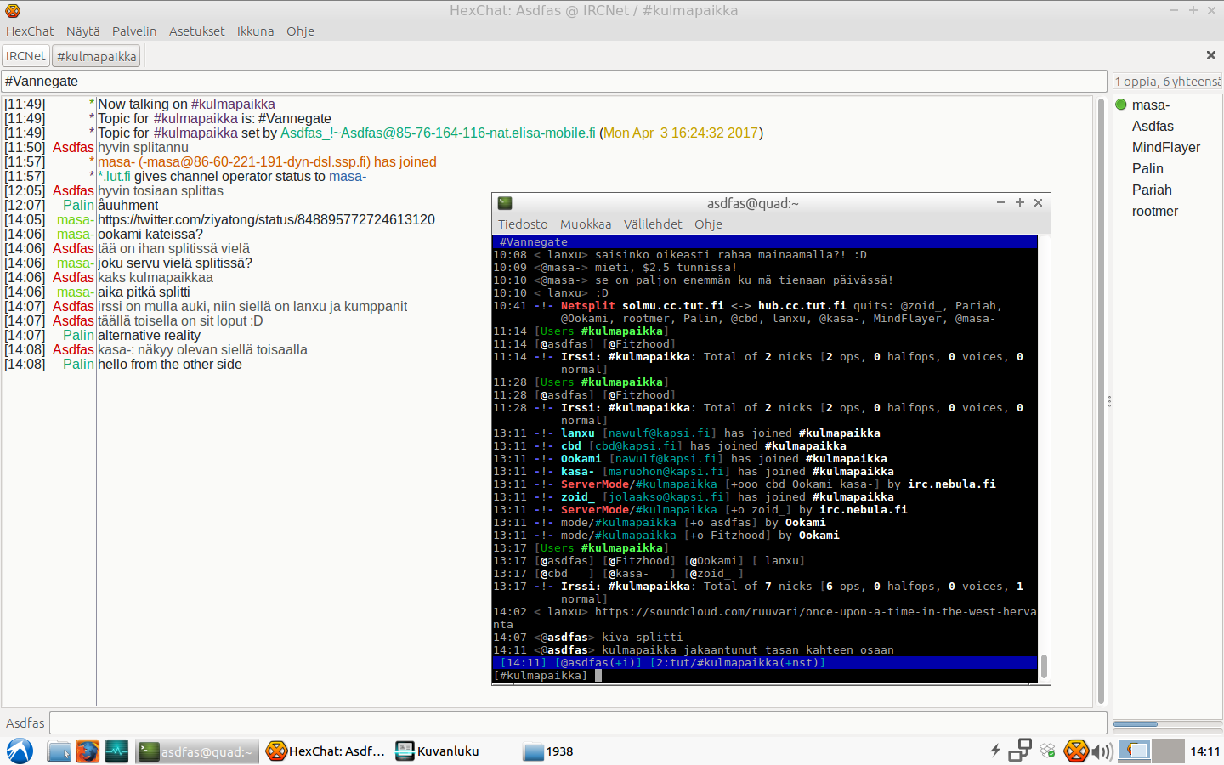The width and height of the screenshot is (1224, 765).
Task: Open the system monitor launcher in taskbar
Action: (116, 751)
